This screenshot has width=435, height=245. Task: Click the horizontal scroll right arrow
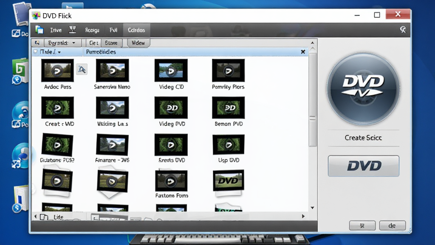303,216
